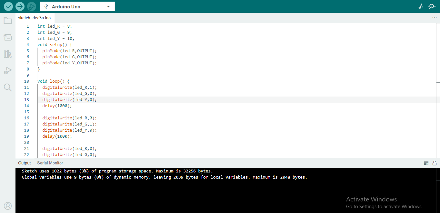Open the Serial Plotter icon
The image size is (440, 213).
[x=420, y=6]
